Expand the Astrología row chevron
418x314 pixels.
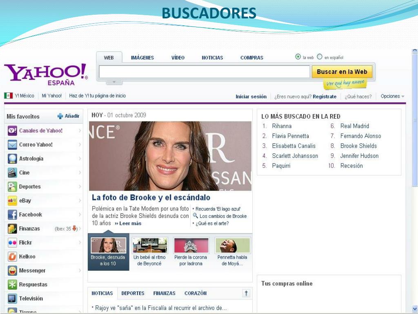(80, 159)
